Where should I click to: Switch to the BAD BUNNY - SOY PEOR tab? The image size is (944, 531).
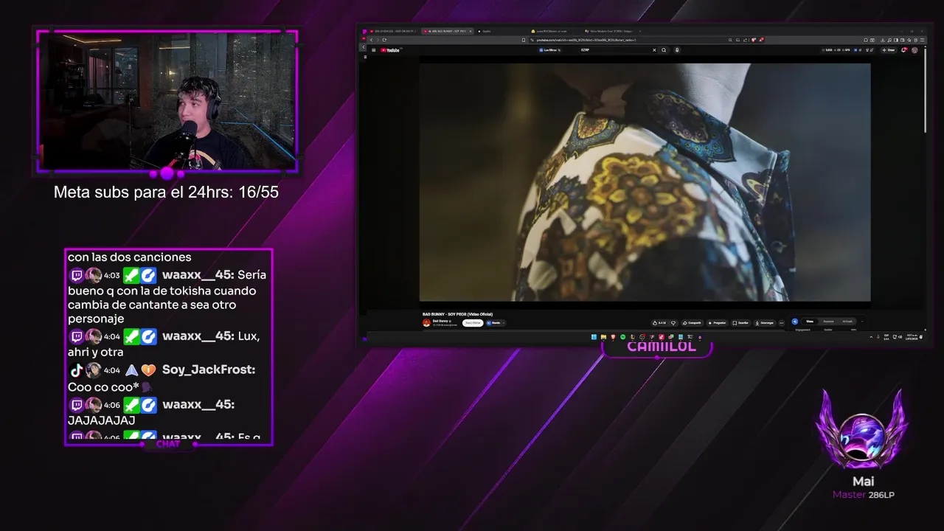click(447, 31)
